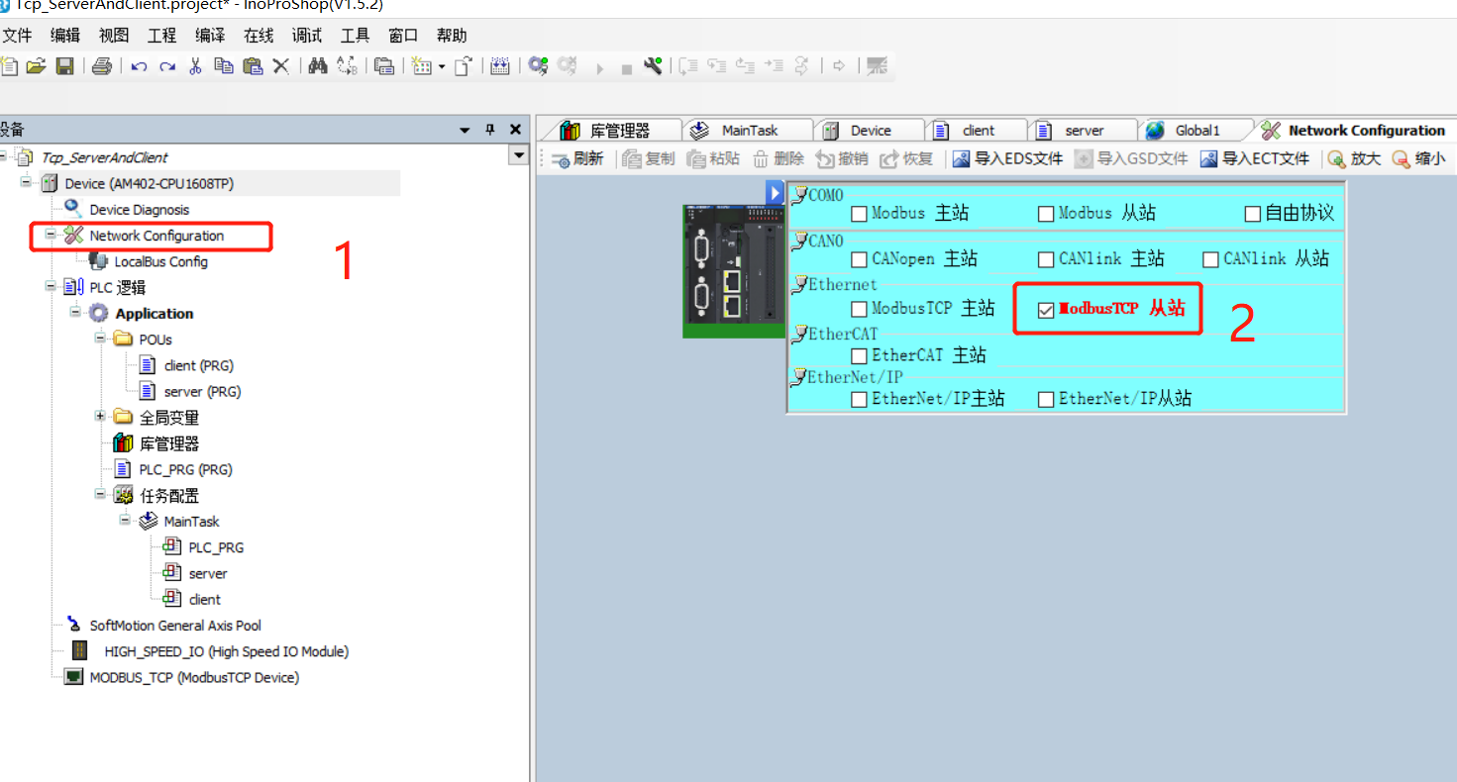Click the Build gear icon in the toolbar
This screenshot has width=1457, height=782.
(538, 66)
